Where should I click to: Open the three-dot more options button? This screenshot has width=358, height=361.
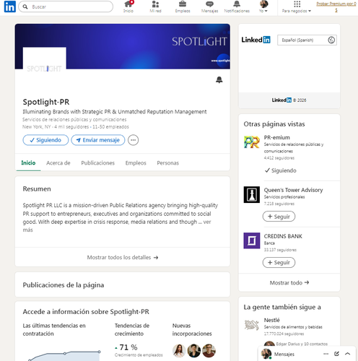(133, 140)
